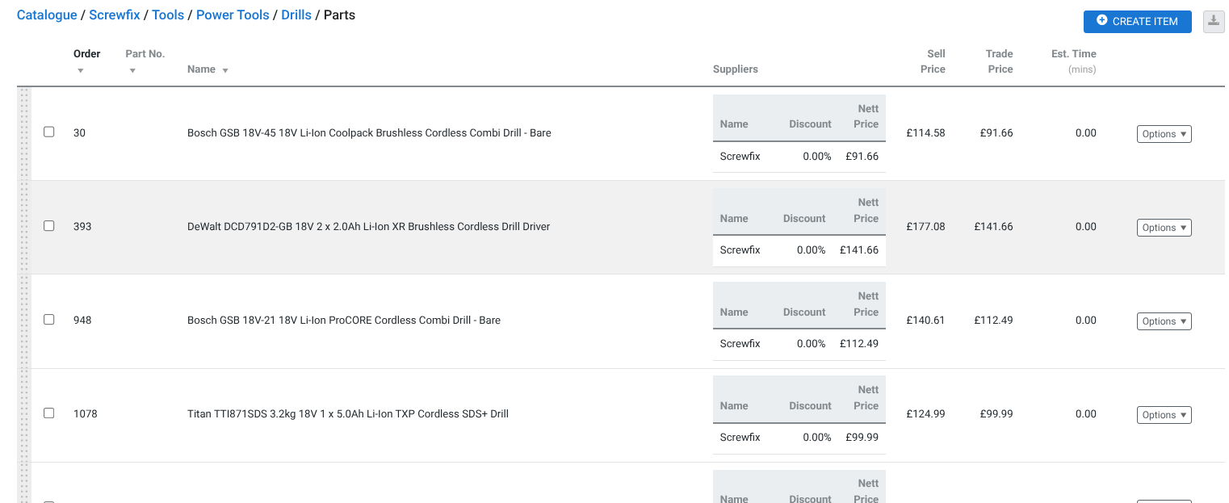Click the drag handle of the DeWalt row
This screenshot has height=503, width=1229.
(23, 227)
